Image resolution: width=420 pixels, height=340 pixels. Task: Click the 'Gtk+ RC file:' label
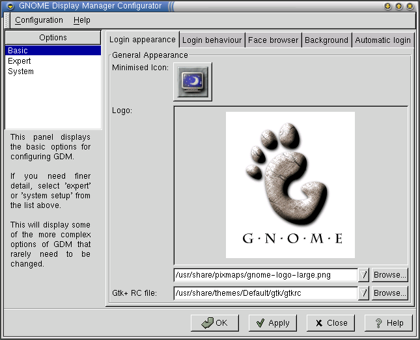(134, 293)
